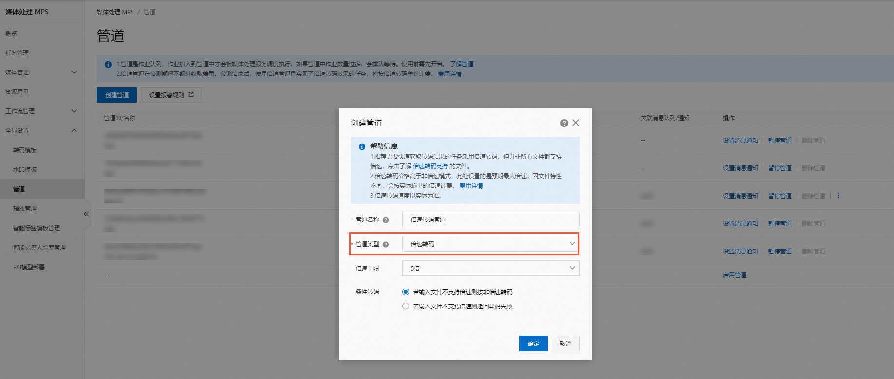Click 设置消息通知 in second pipeline row
This screenshot has width=894, height=379.
(741, 168)
